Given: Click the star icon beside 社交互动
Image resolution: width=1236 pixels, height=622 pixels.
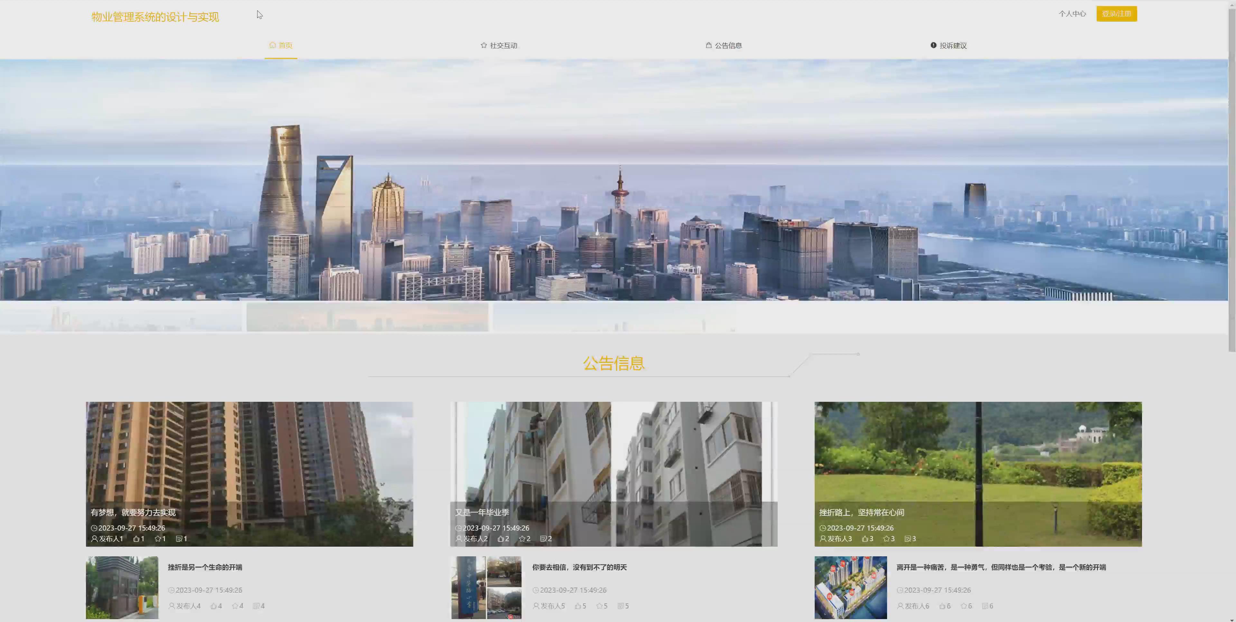Looking at the screenshot, I should pos(484,46).
